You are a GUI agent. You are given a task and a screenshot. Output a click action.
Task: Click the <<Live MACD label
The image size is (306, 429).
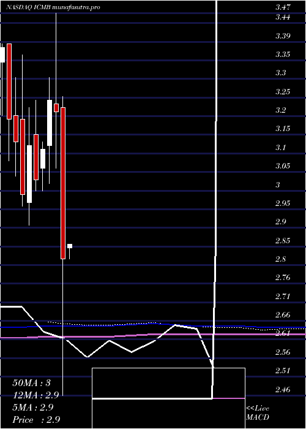coord(258,413)
